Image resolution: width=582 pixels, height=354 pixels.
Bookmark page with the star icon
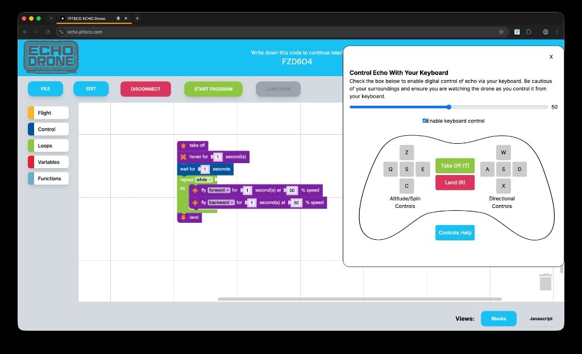[x=501, y=32]
